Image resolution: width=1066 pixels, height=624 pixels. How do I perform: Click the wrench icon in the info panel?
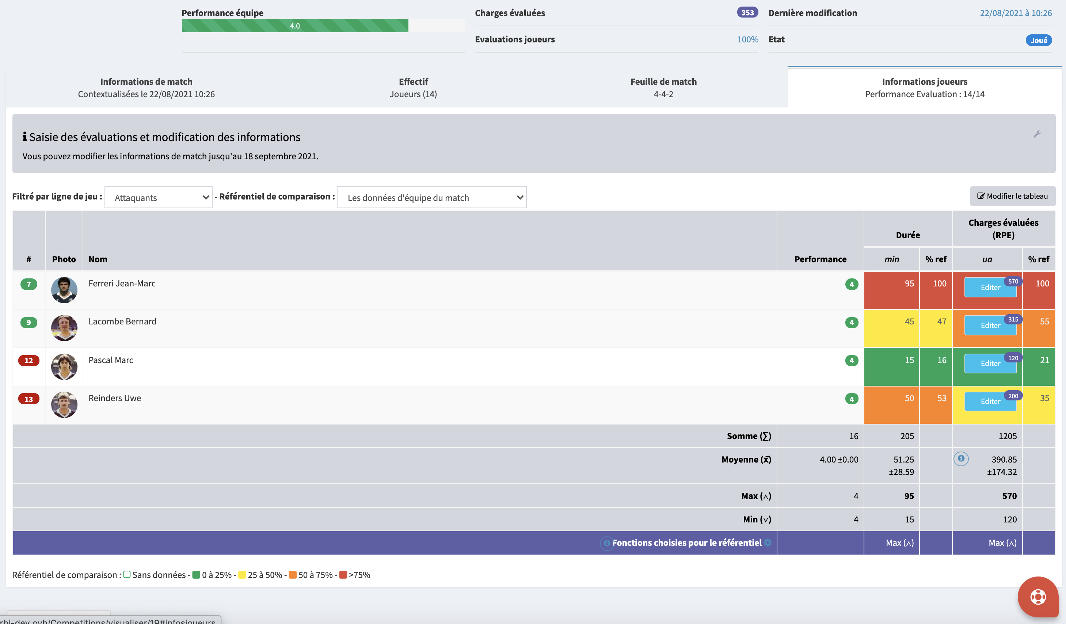(1037, 134)
